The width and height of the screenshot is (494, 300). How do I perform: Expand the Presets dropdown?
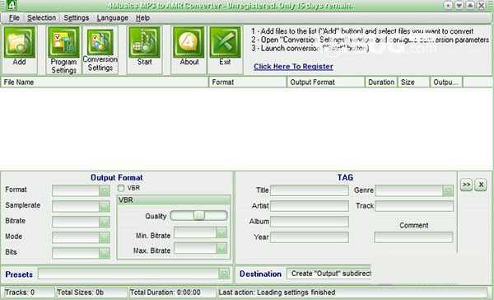click(x=224, y=274)
